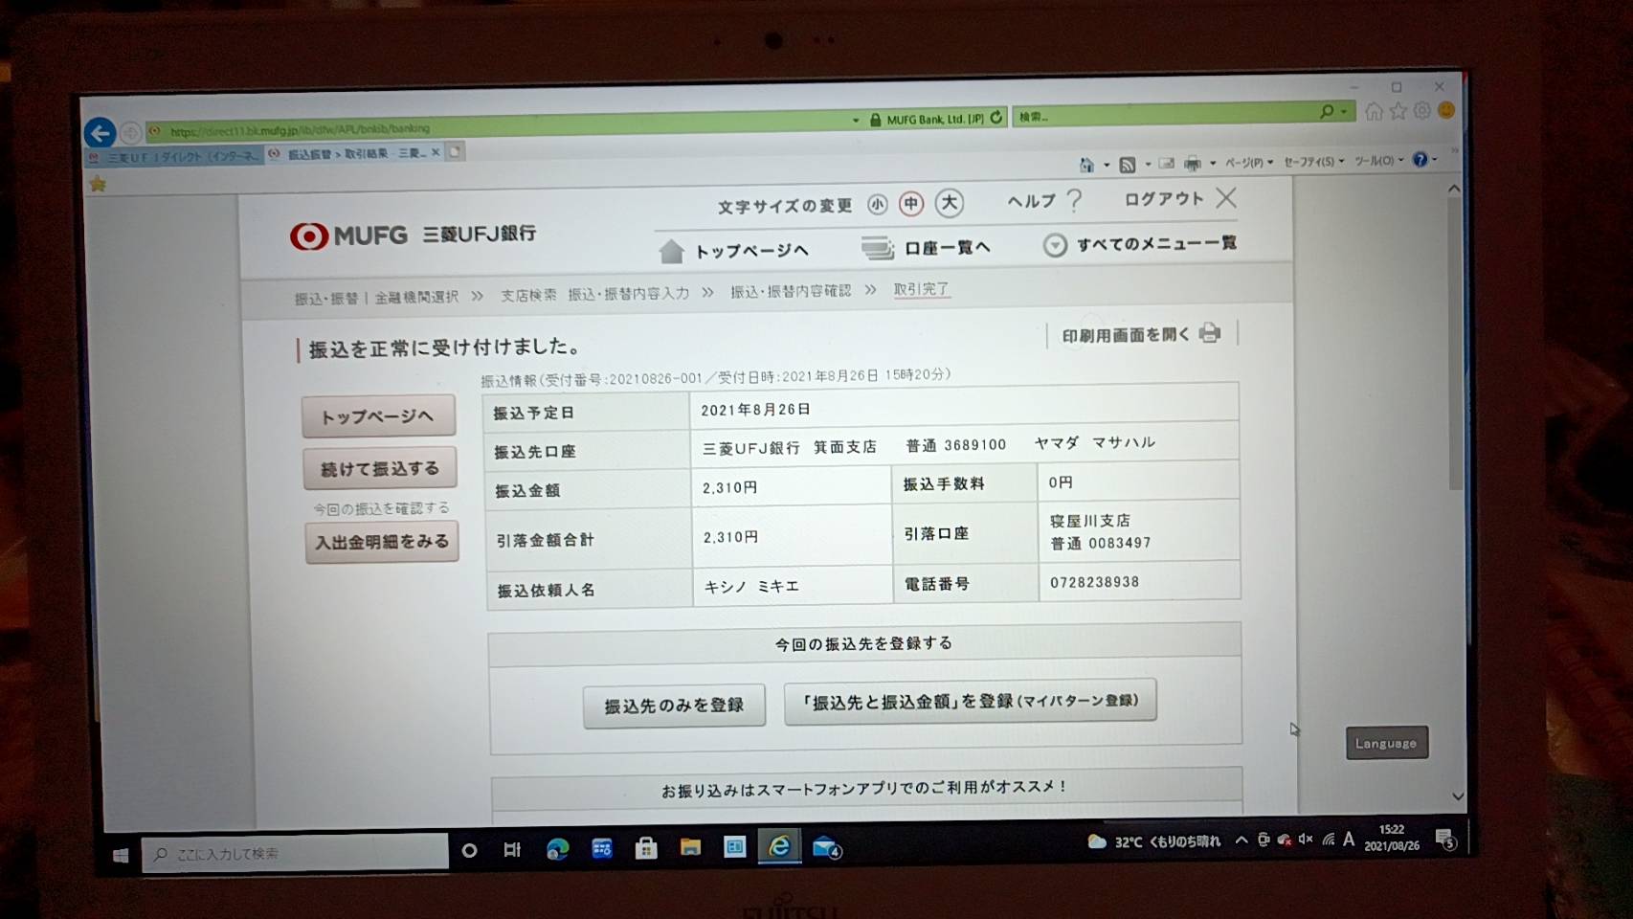Click the browser forward arrow button
The image size is (1633, 919).
(131, 132)
